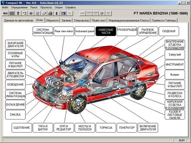Switch to the Спецзаказы tab
Image resolution: width=191 pixels, height=143 pixels.
click(81, 21)
